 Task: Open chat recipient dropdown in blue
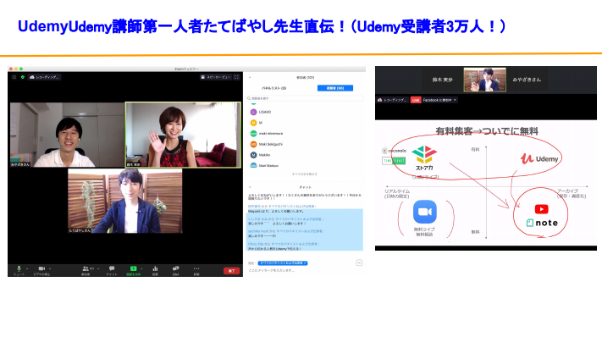coord(283,263)
